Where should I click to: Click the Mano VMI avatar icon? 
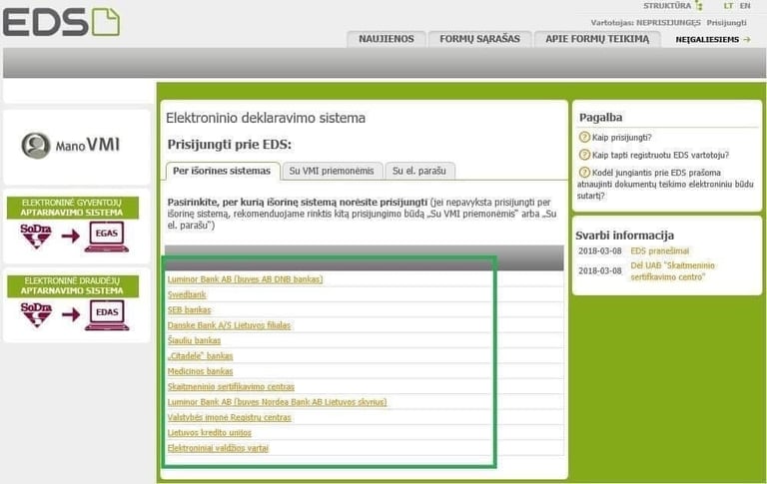coord(36,146)
